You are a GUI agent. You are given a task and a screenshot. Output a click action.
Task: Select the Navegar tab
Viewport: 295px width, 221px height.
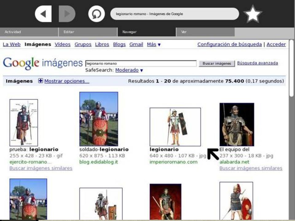pyautogui.click(x=147, y=32)
